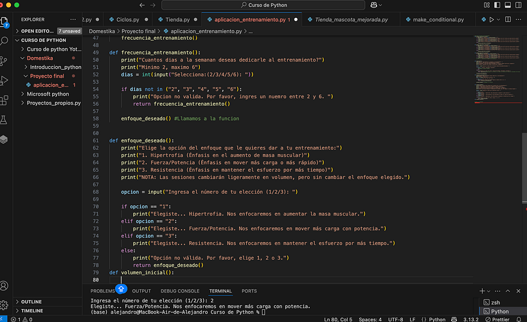Go forward with the right arrow in the title bar
Image resolution: width=527 pixels, height=322 pixels.
pyautogui.click(x=153, y=5)
